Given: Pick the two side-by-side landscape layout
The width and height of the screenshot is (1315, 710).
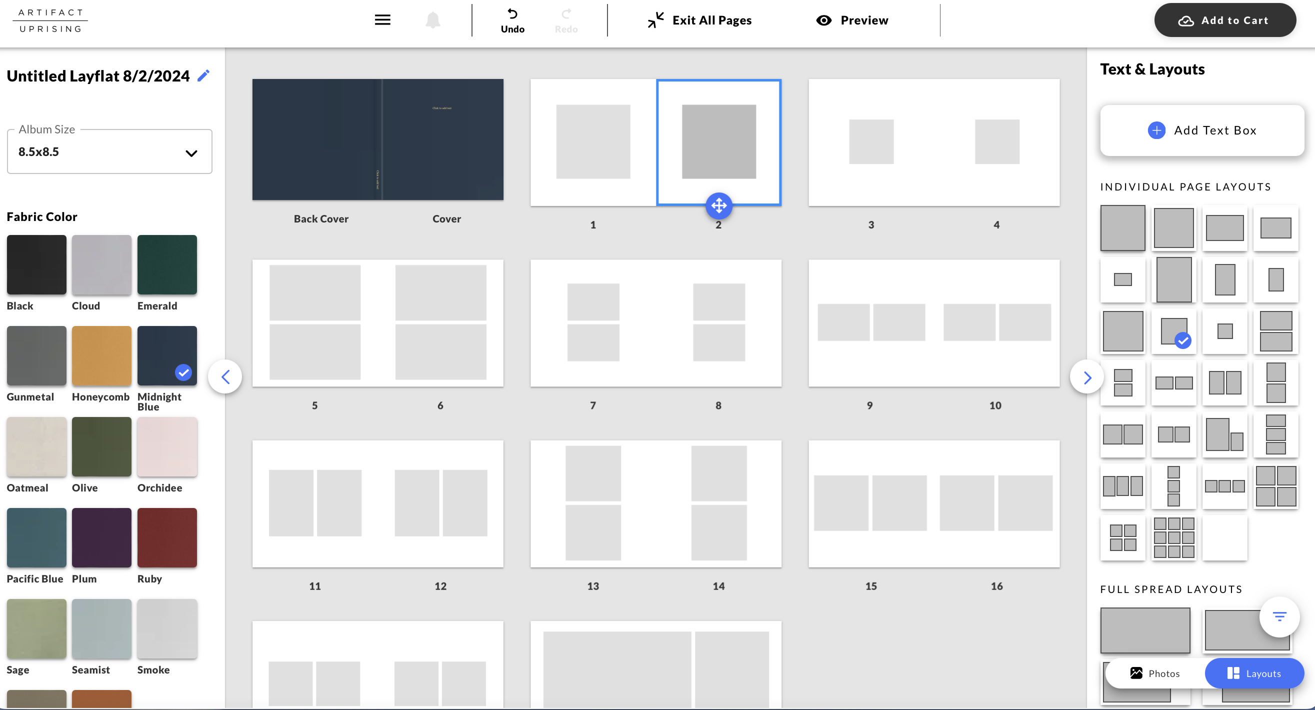Looking at the screenshot, I should point(1173,383).
